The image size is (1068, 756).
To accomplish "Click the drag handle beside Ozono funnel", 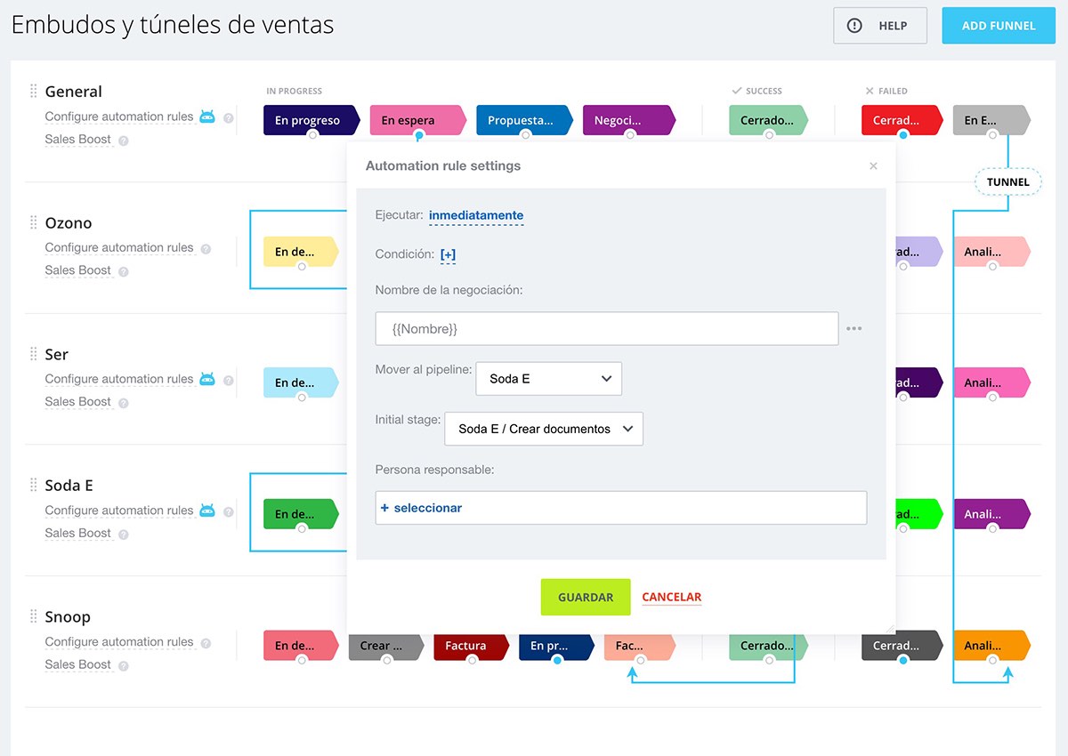I will (x=34, y=222).
